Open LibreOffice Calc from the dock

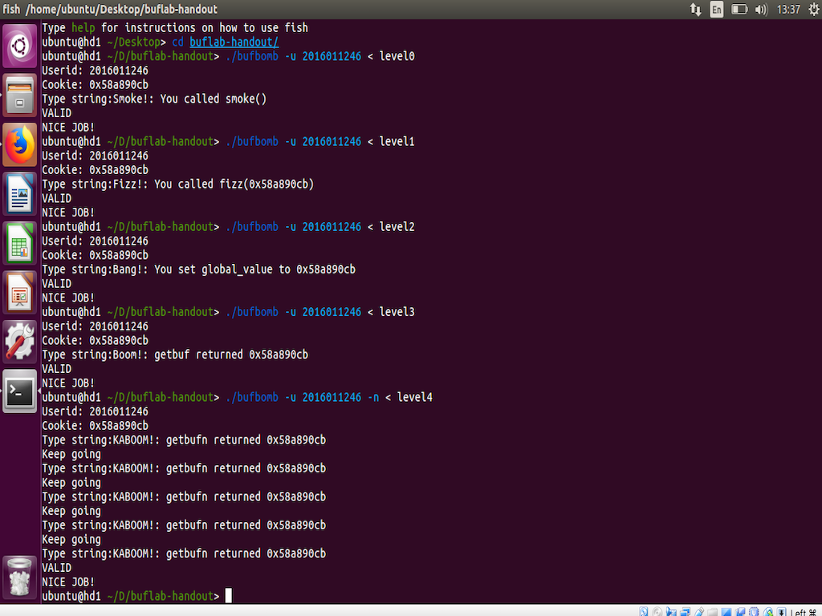point(20,242)
